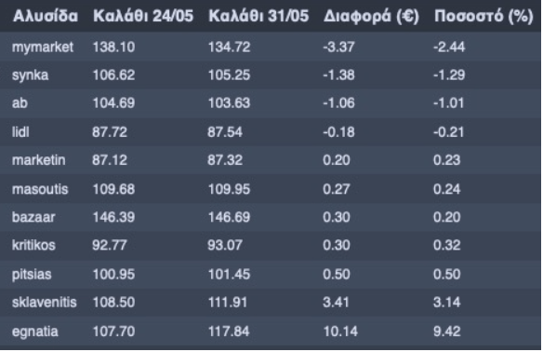Select the -3.37 difference cell
This screenshot has height=352, width=543.
338,47
